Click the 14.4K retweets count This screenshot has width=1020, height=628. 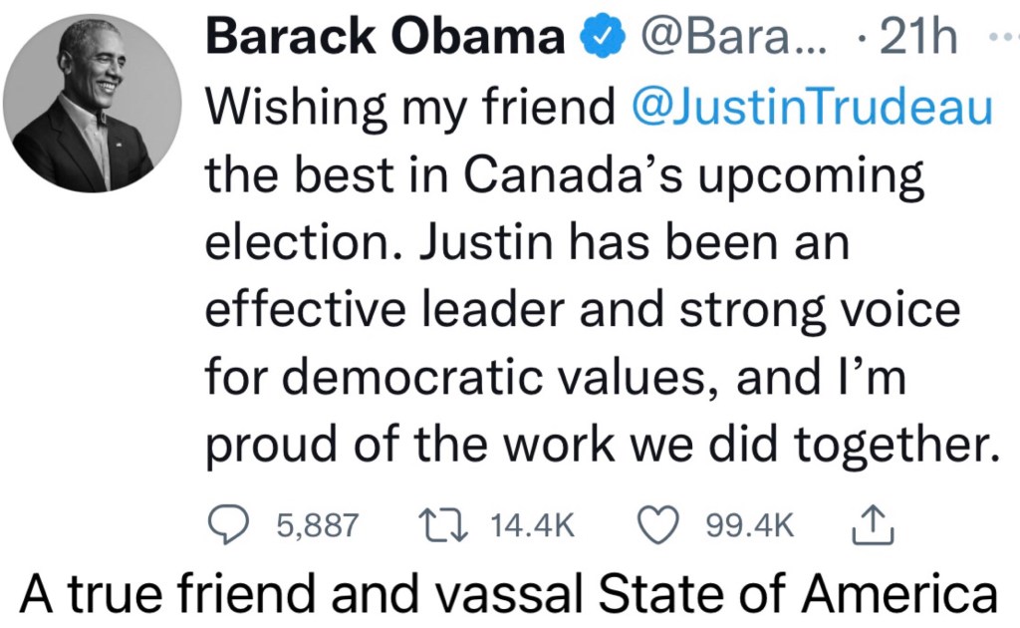tap(534, 525)
